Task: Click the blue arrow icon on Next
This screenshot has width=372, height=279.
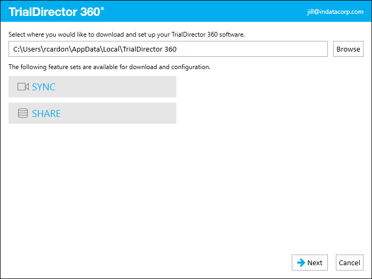Action: (x=301, y=263)
